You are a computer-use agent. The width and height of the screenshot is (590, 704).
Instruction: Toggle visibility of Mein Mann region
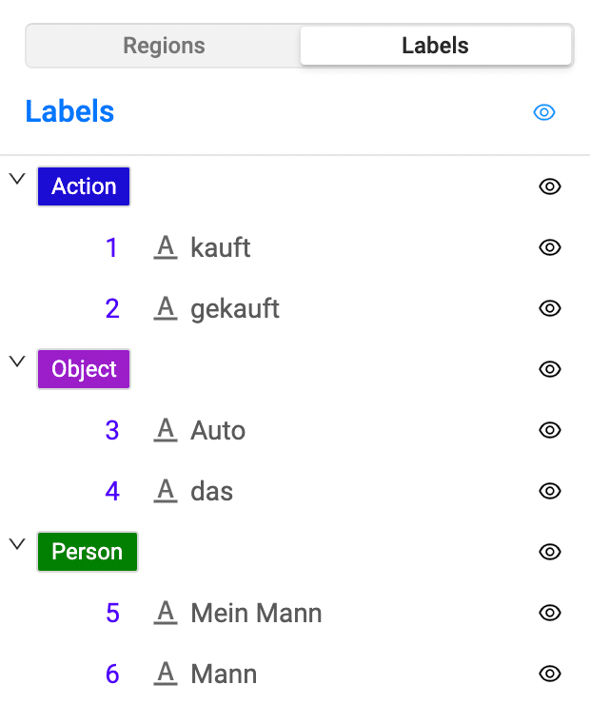[x=550, y=613]
